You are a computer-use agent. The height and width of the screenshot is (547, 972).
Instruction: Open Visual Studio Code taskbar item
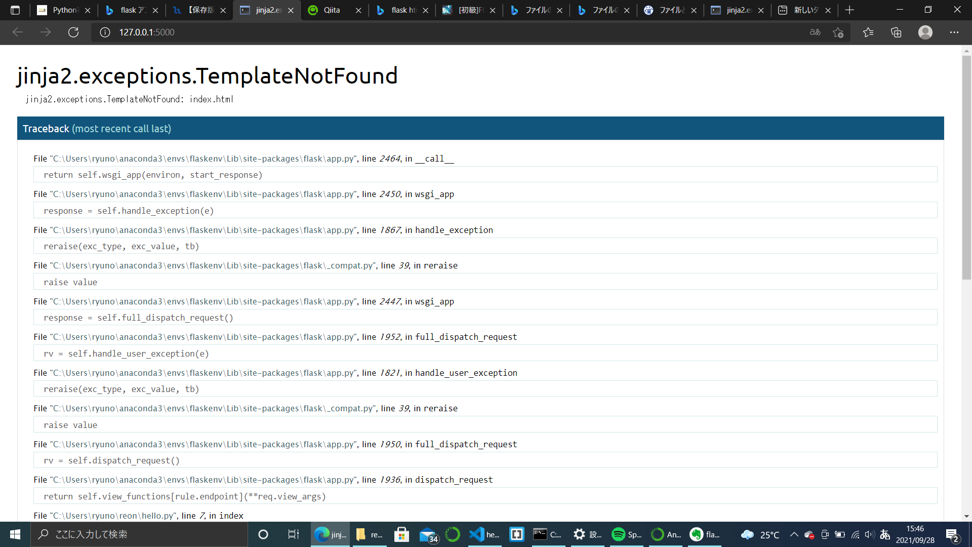(484, 534)
